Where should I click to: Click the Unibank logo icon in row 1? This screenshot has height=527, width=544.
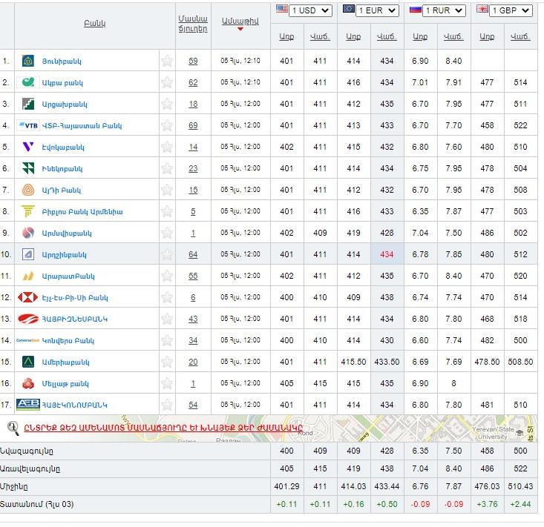pyautogui.click(x=27, y=61)
